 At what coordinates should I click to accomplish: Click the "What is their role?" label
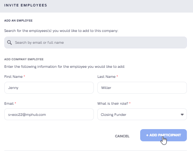pyautogui.click(x=113, y=103)
